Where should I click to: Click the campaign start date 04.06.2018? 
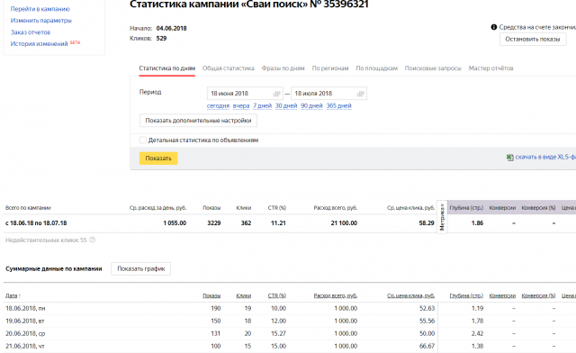[171, 28]
